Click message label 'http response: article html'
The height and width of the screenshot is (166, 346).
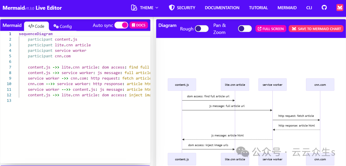(297, 126)
